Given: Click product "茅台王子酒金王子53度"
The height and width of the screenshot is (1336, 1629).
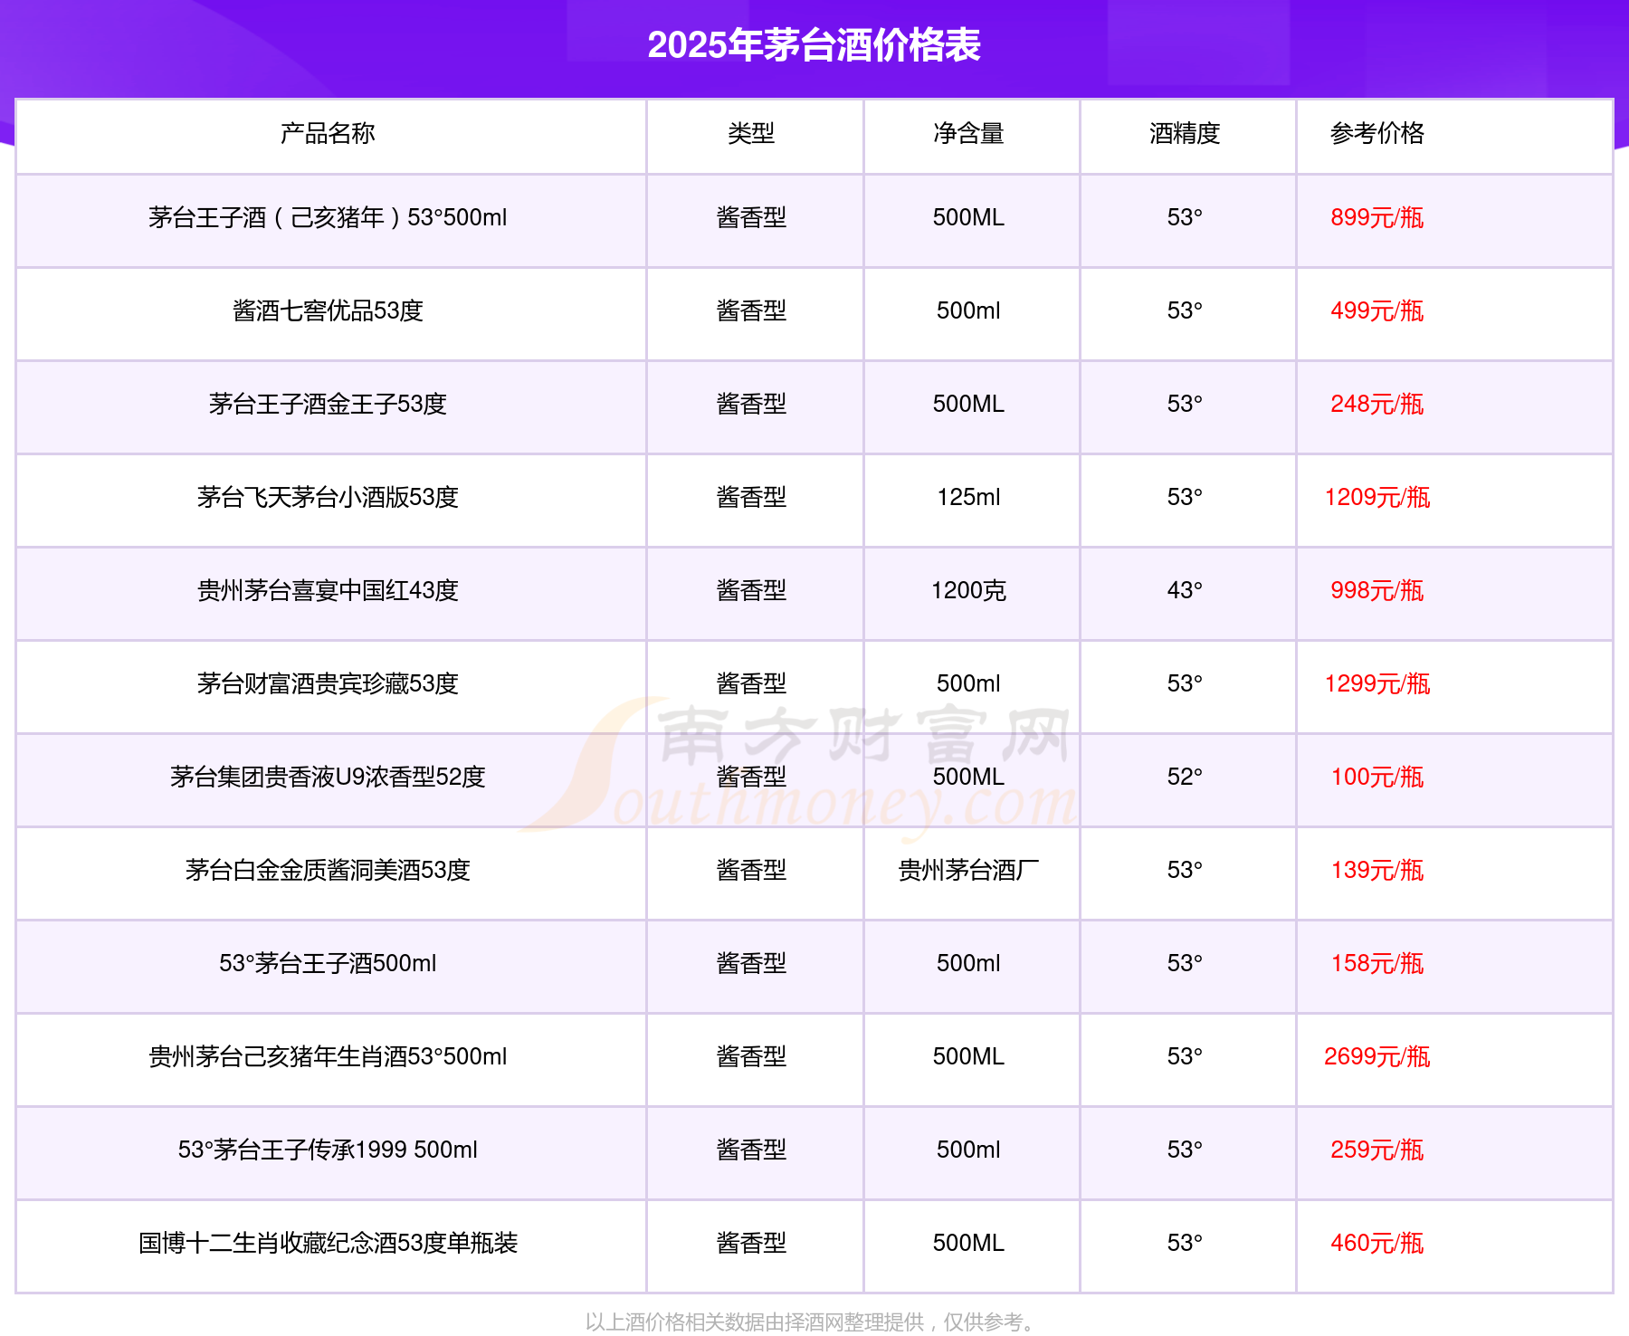Looking at the screenshot, I should 328,404.
